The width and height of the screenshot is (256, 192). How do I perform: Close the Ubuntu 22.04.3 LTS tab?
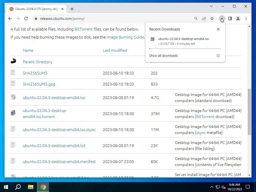[x=62, y=9]
